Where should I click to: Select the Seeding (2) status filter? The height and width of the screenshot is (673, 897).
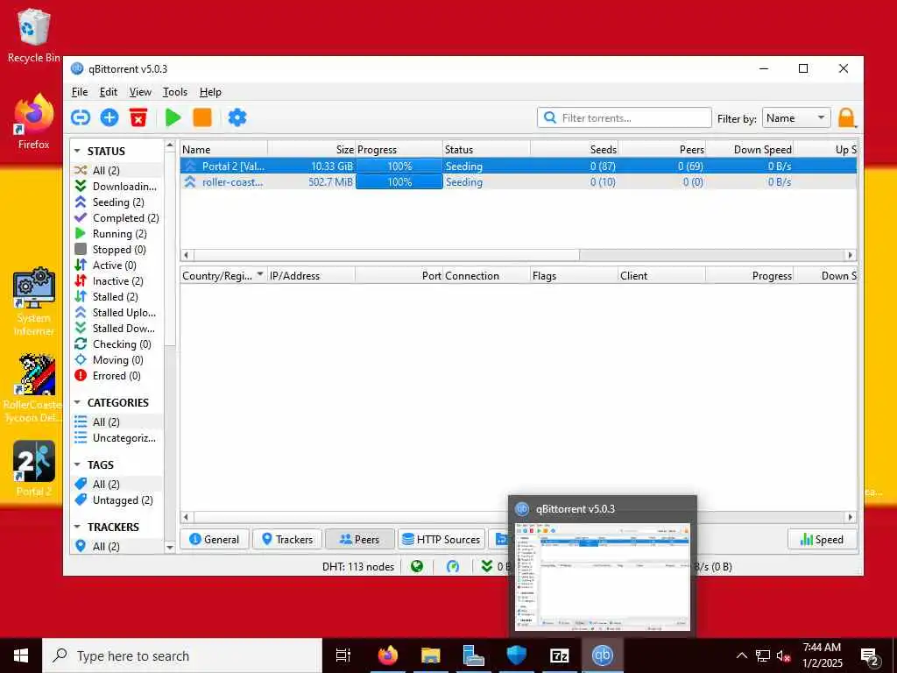pyautogui.click(x=117, y=202)
